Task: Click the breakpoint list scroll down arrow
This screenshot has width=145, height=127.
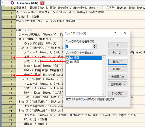Action: 103,94
